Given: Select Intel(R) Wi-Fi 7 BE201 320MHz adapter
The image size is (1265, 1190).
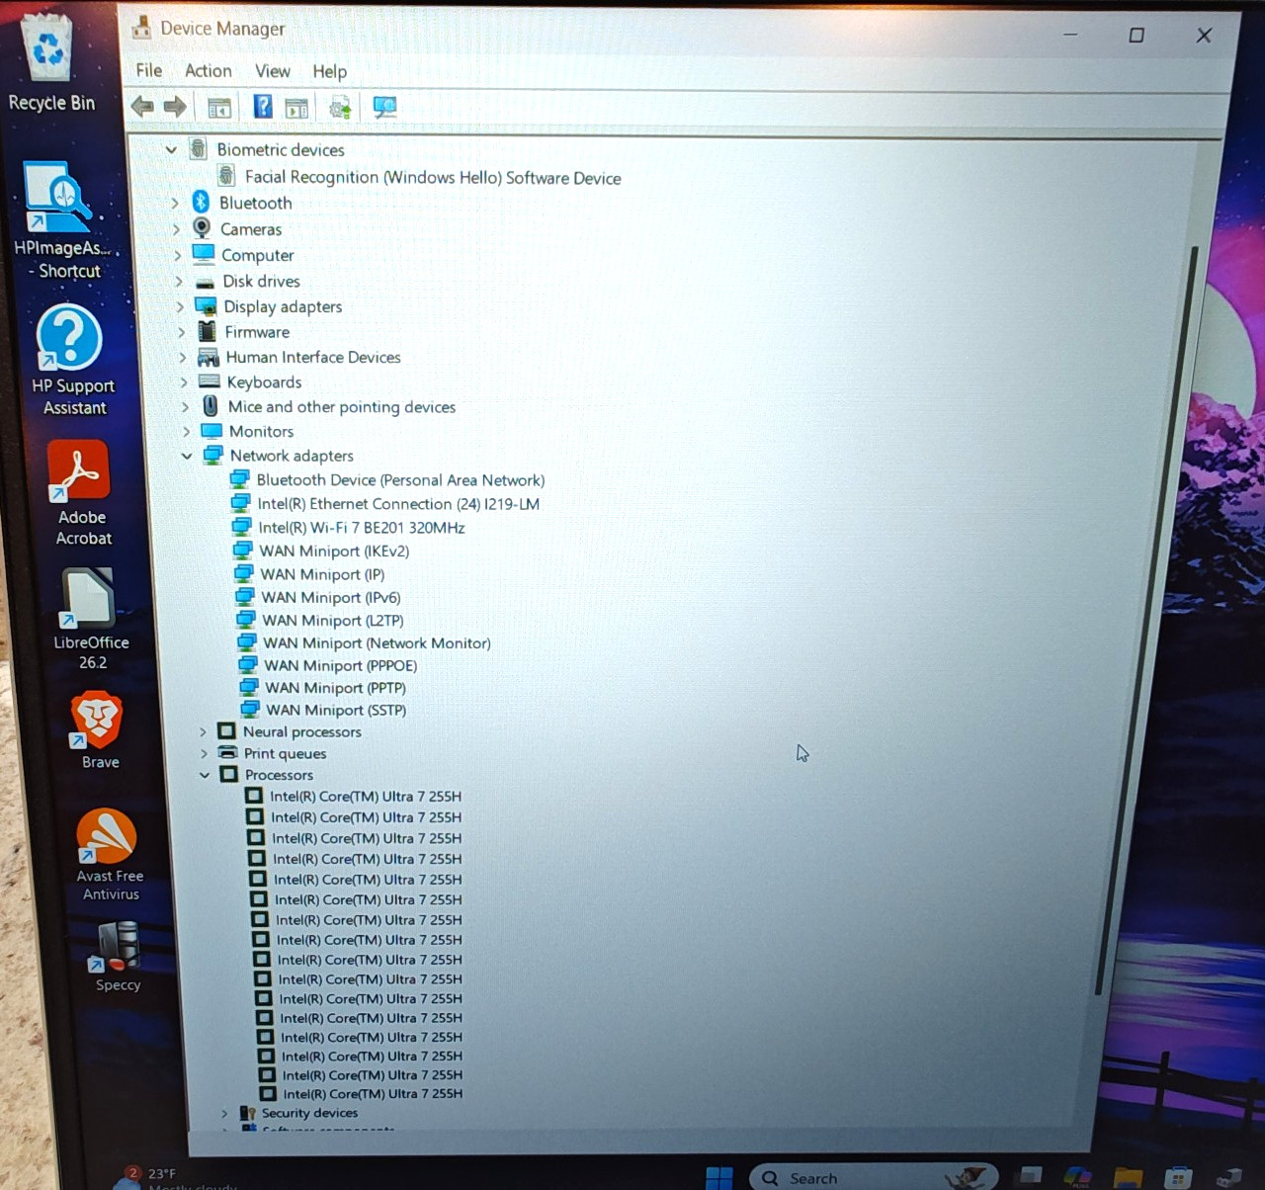Looking at the screenshot, I should pyautogui.click(x=362, y=527).
